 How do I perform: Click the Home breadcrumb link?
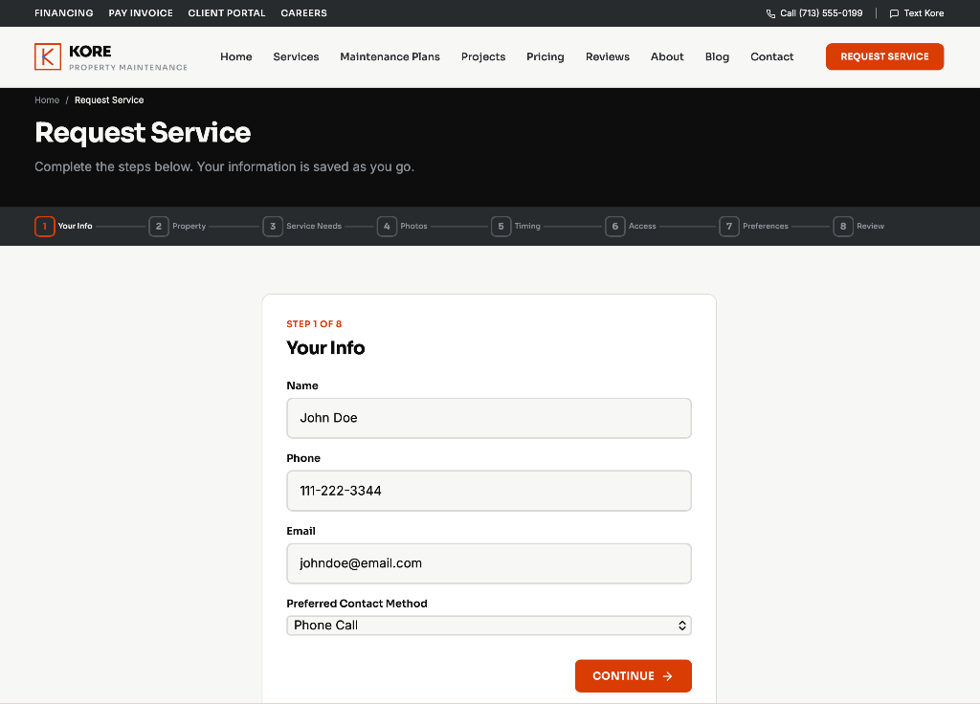click(x=47, y=99)
